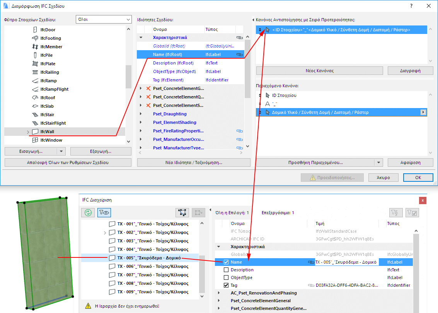Click property filter settings icon in IFC Manager
The image size is (438, 313).
396,213
